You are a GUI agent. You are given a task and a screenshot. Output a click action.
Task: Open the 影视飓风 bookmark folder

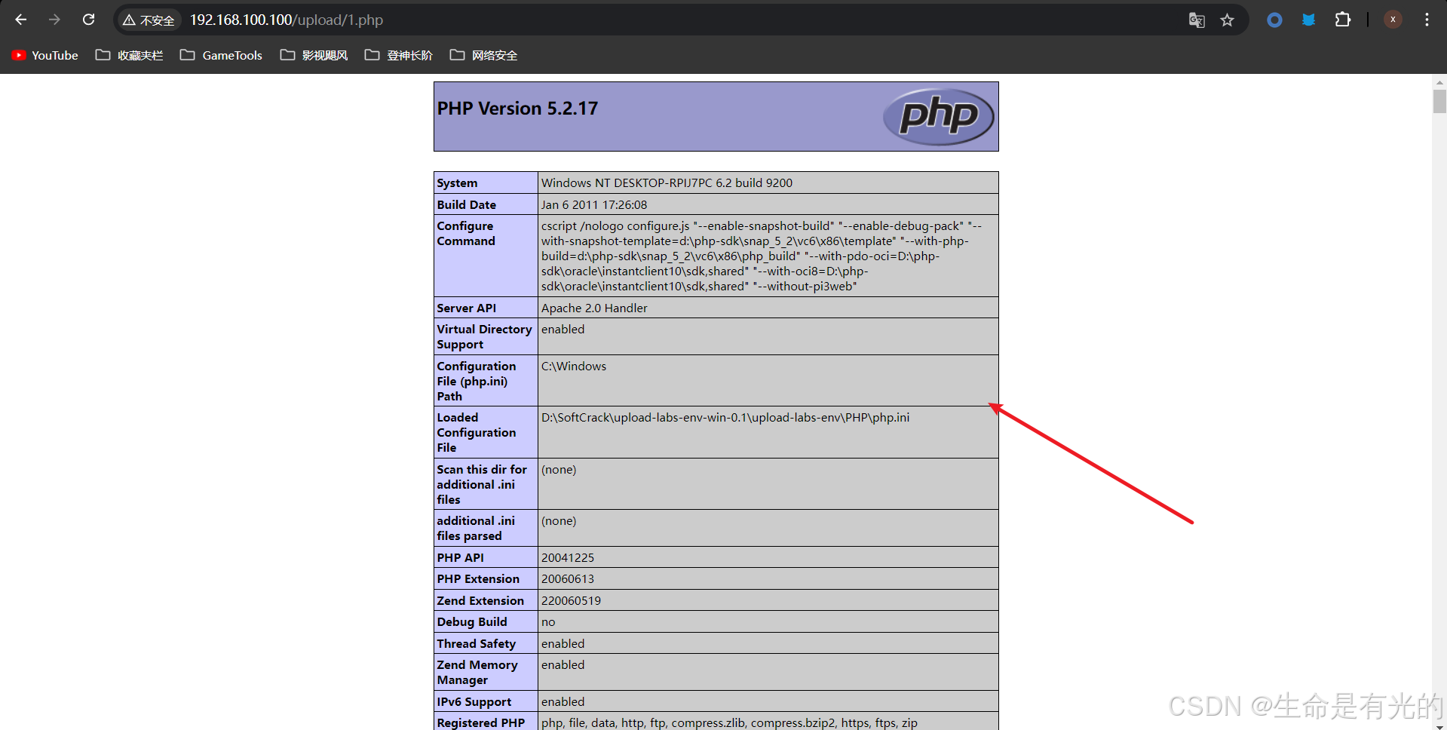pos(314,55)
